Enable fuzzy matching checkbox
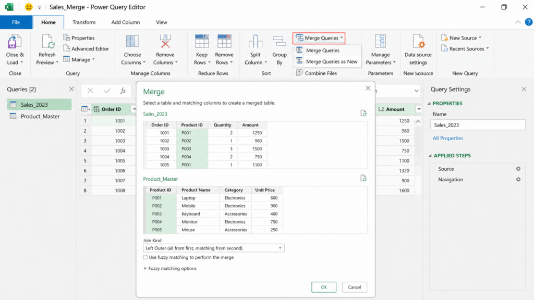This screenshot has height=300, width=534. tap(145, 257)
